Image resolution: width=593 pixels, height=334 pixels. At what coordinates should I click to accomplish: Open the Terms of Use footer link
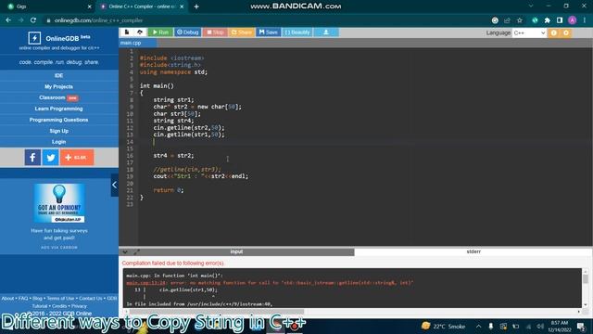pos(60,299)
